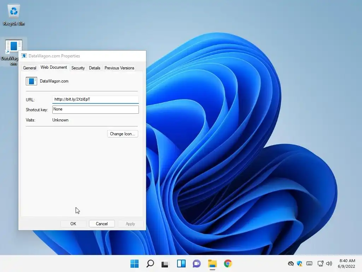
Task: Confirm the dialog with OK
Action: tap(73, 224)
